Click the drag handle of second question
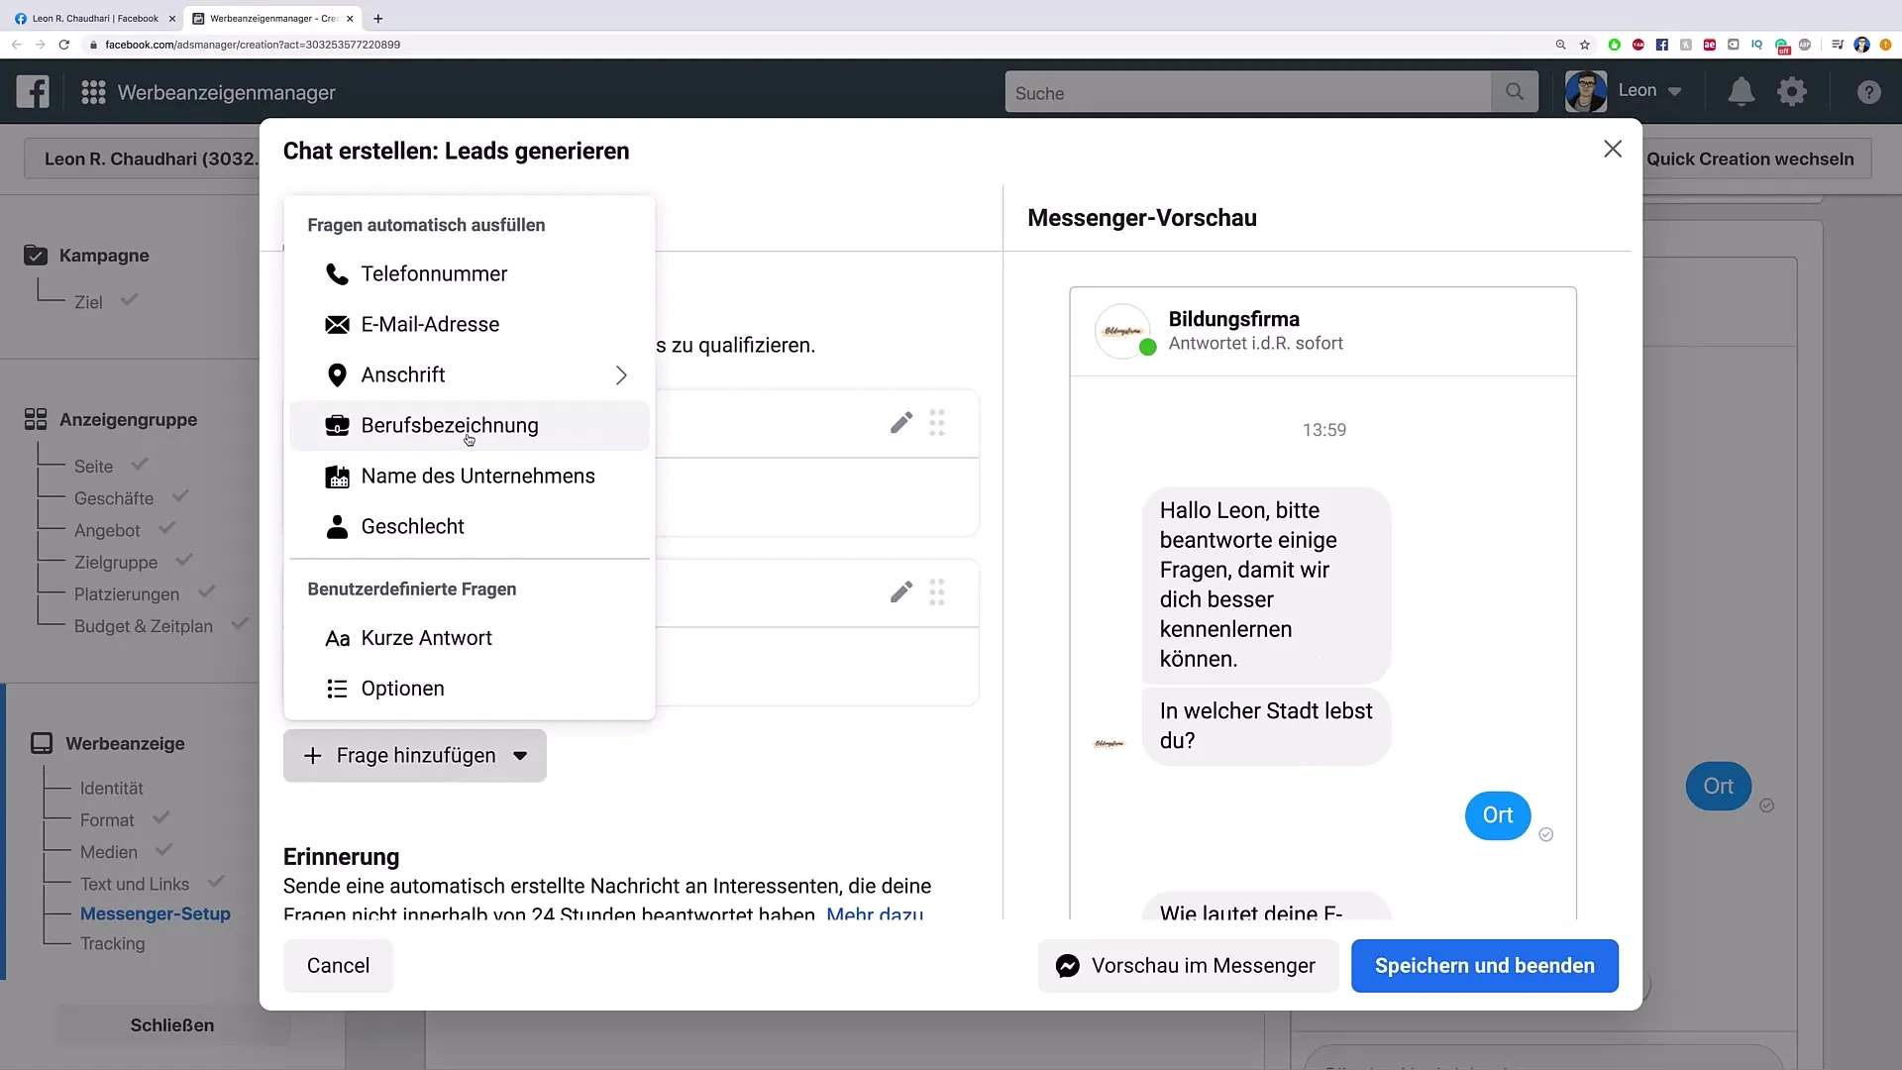This screenshot has height=1070, width=1902. tap(936, 592)
